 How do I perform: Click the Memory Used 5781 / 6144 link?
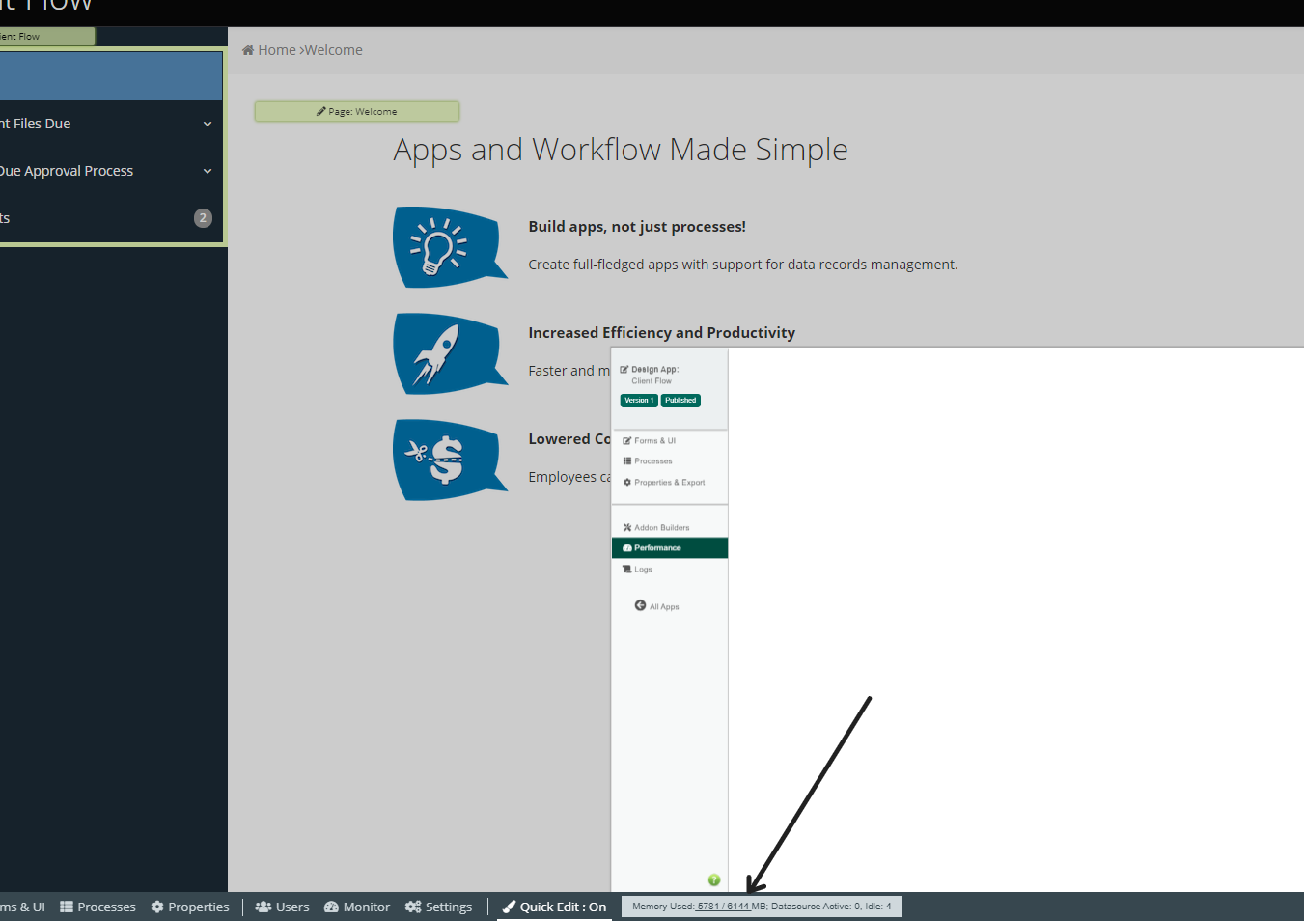tap(722, 907)
